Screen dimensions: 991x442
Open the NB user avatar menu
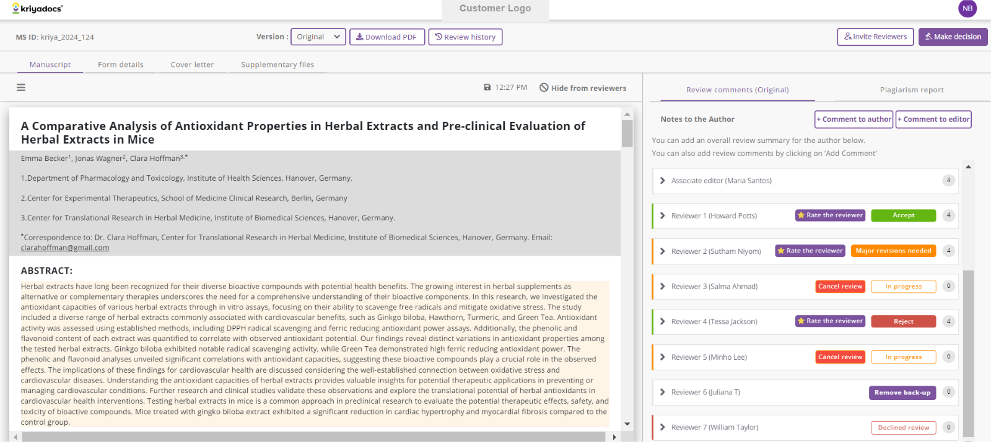coord(967,9)
